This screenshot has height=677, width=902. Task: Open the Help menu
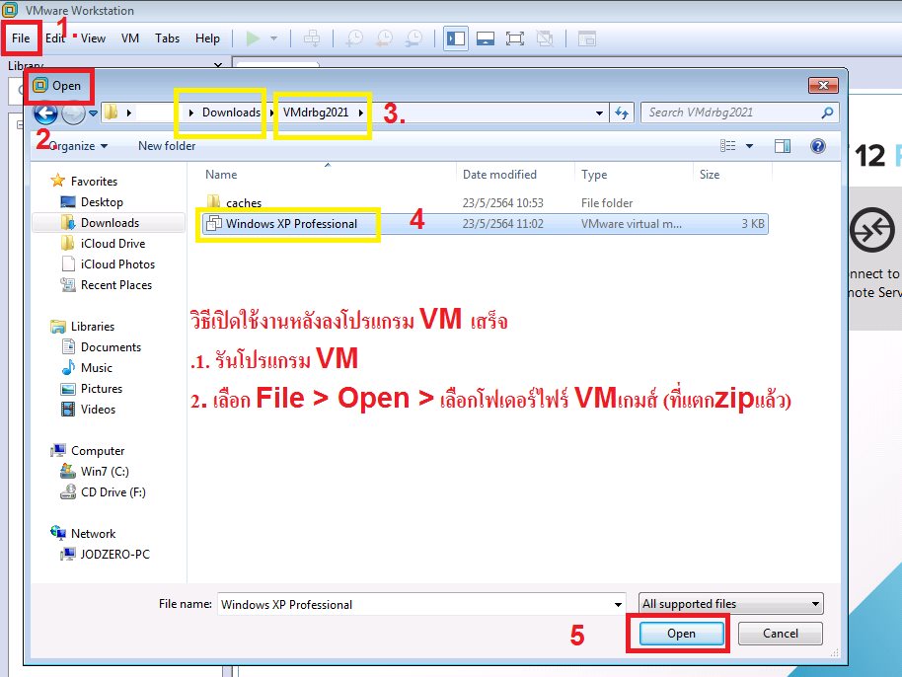[207, 38]
